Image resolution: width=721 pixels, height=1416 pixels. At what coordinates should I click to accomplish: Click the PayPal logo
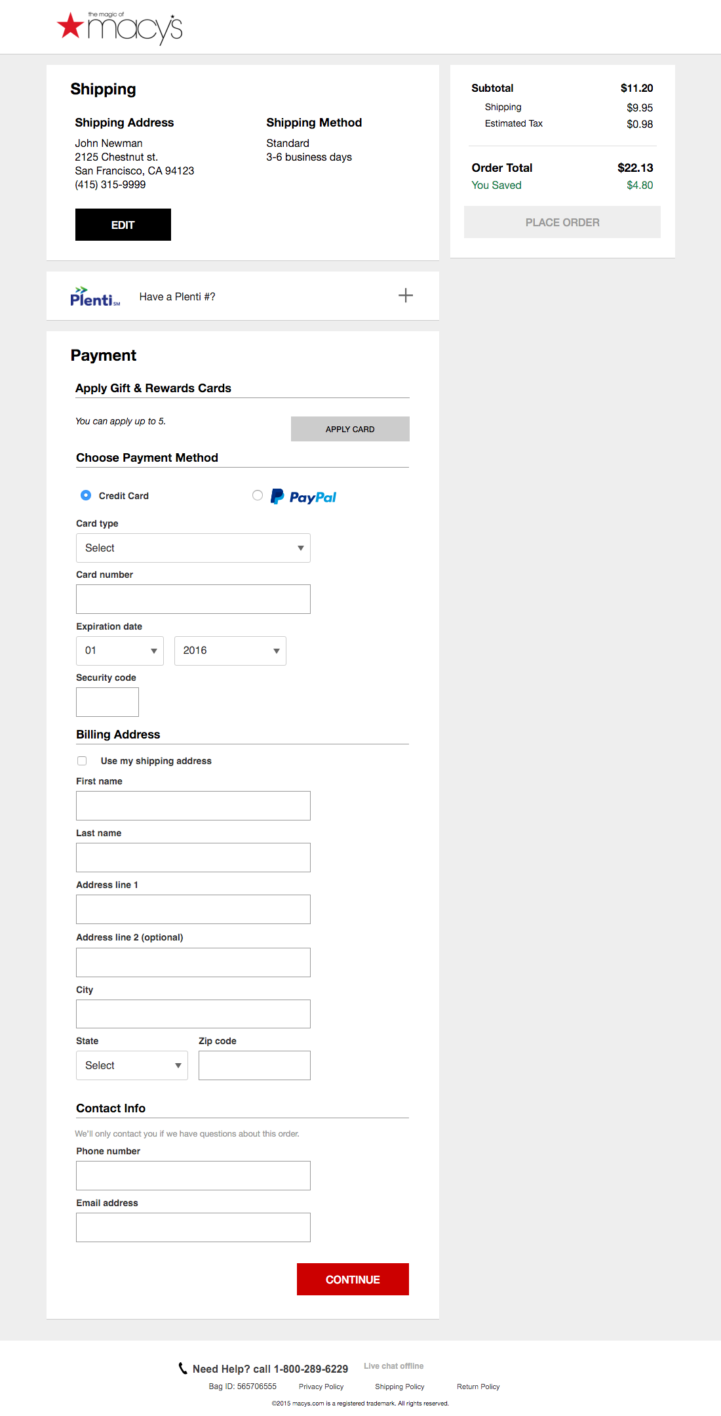[304, 497]
